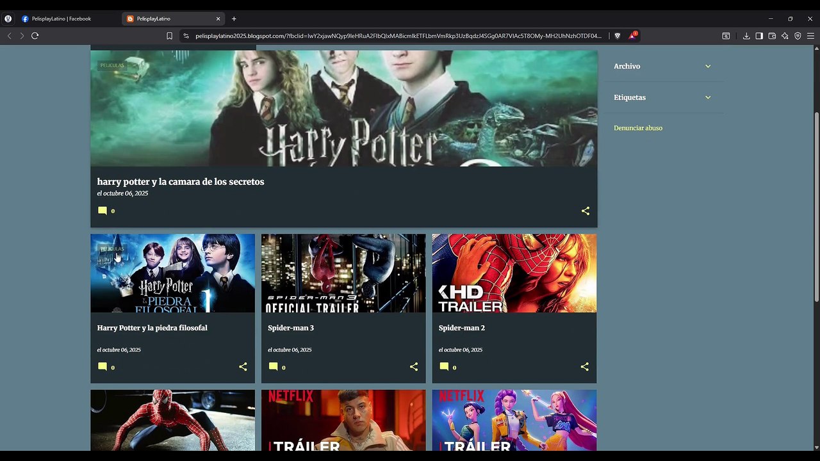
Task: Open the browser Downloads icon
Action: [746, 36]
